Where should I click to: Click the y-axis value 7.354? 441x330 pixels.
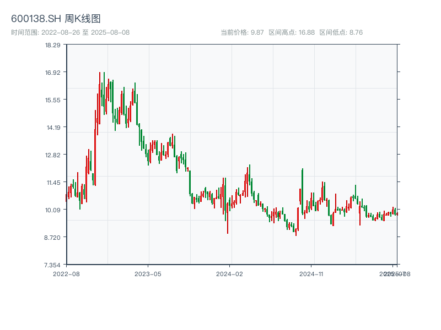click(52, 265)
